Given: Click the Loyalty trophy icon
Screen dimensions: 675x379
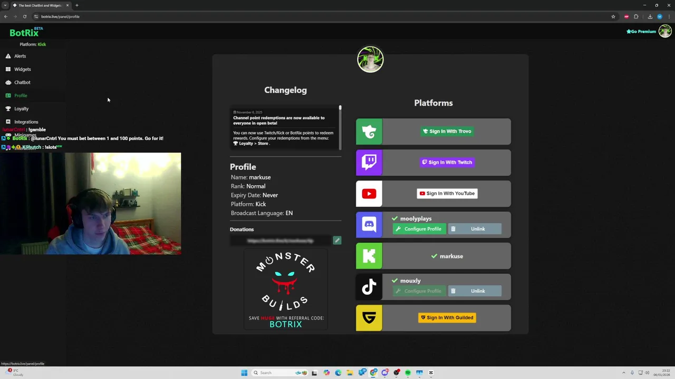Looking at the screenshot, I should pos(8,108).
